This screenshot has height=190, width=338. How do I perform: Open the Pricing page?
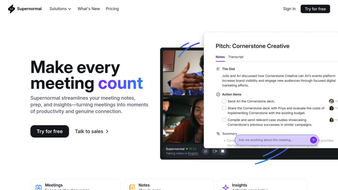(112, 9)
